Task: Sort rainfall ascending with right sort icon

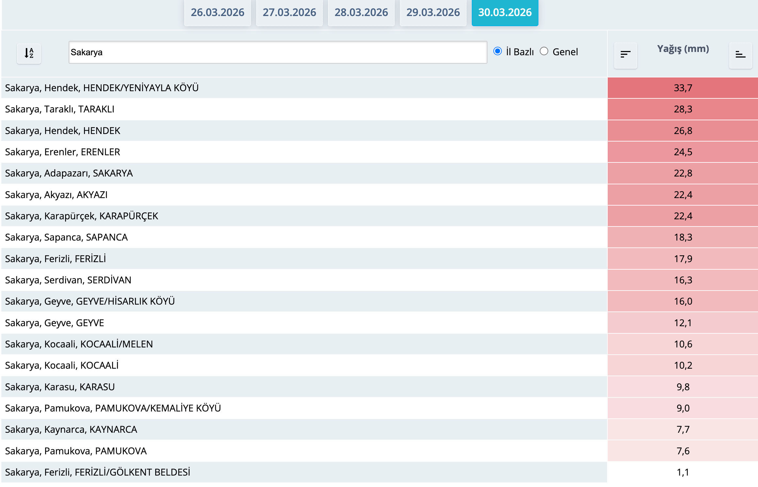Action: (x=740, y=55)
